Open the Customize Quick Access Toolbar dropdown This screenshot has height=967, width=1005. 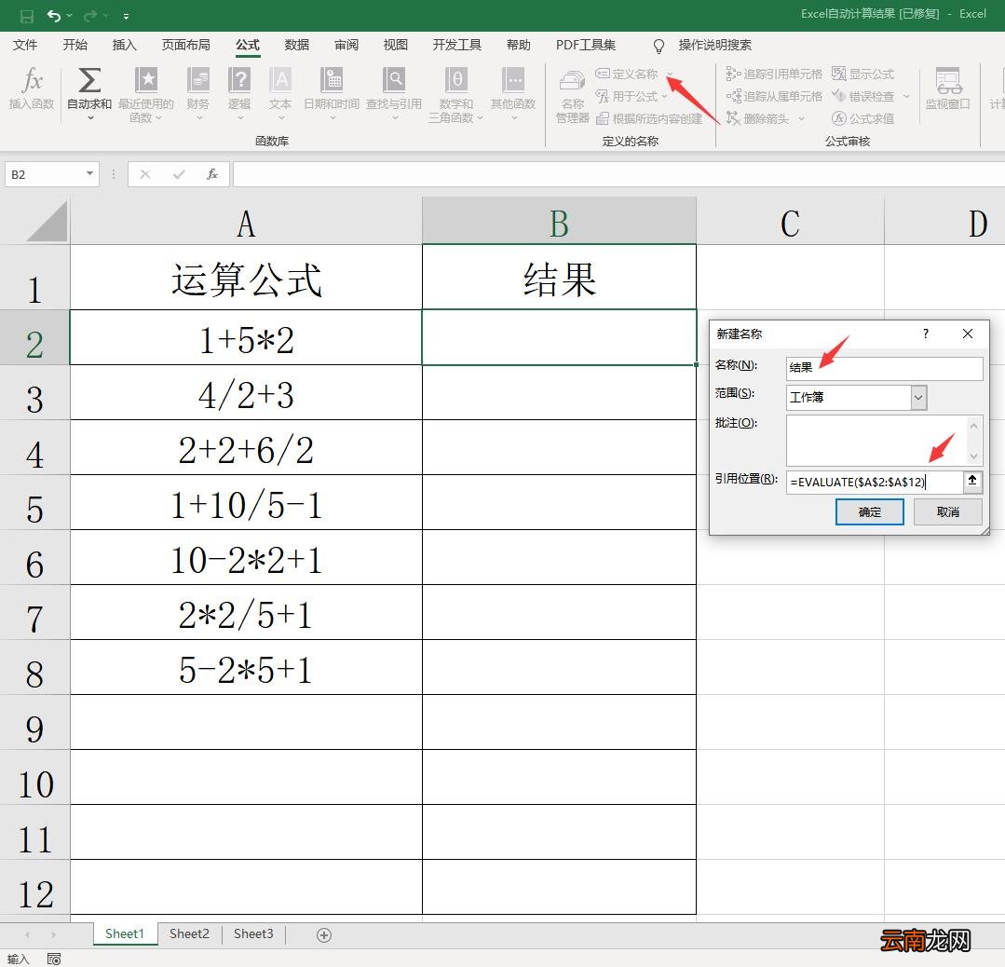pyautogui.click(x=127, y=16)
